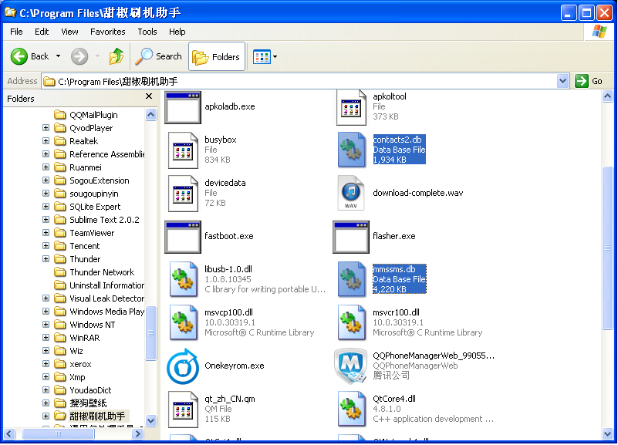Open the Views dropdown arrow
The image size is (618, 445).
[275, 57]
